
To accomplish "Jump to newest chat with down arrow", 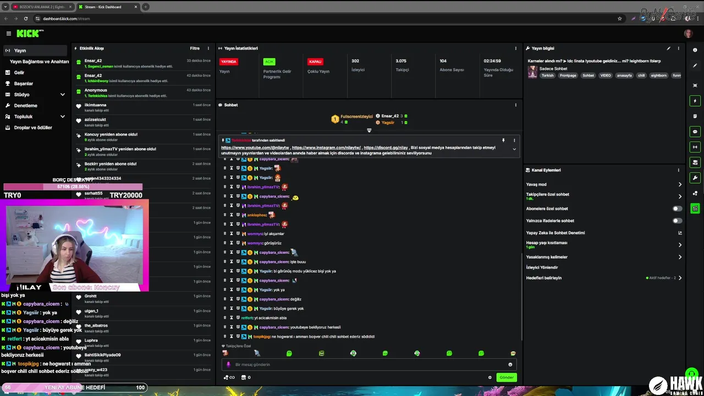I will tap(369, 130).
